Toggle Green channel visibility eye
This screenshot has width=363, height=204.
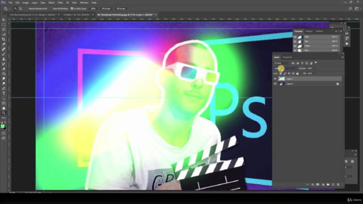pos(295,46)
